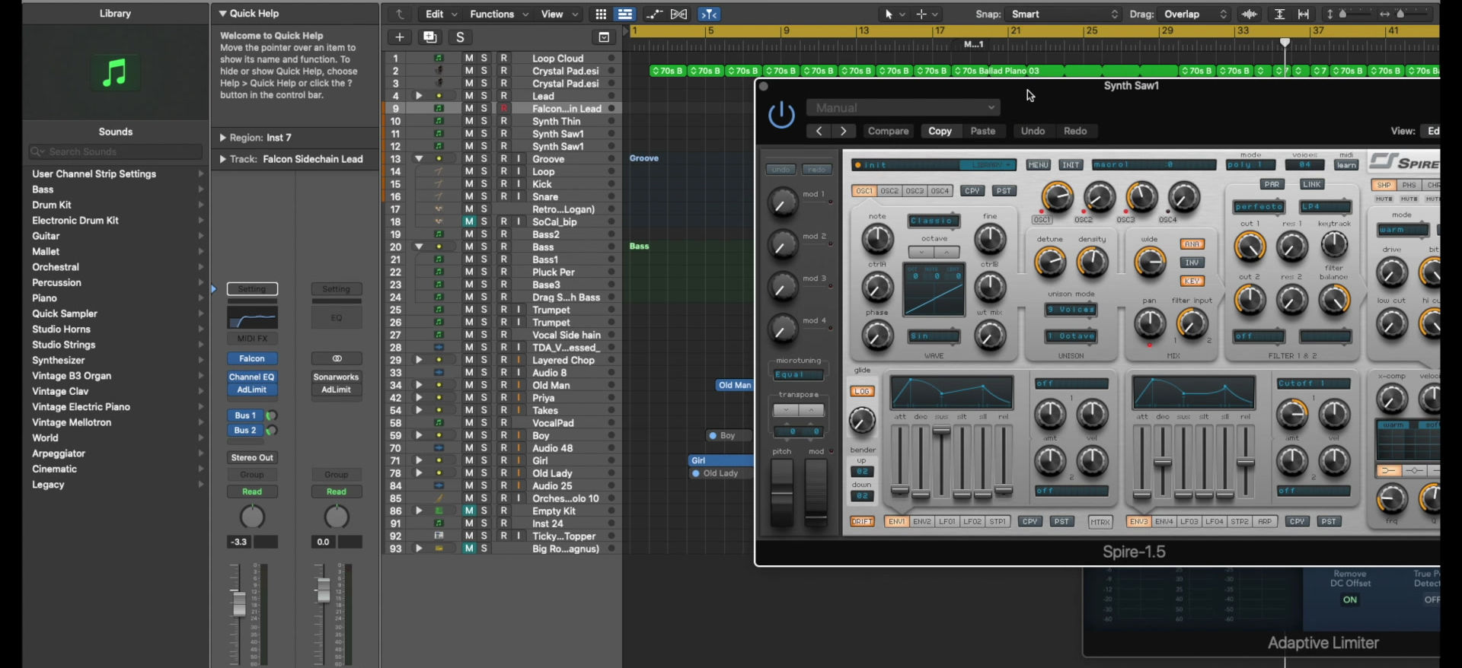Collapse the Quick Help section
Viewport: 1462px width, 668px height.
coord(223,14)
